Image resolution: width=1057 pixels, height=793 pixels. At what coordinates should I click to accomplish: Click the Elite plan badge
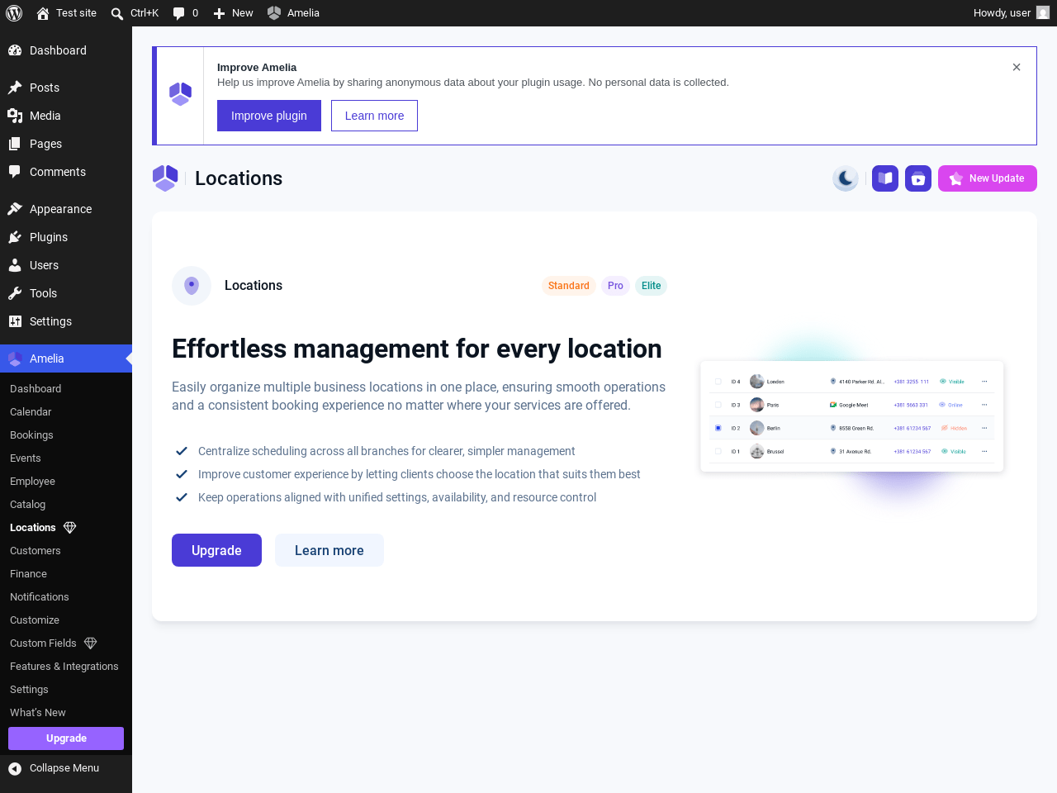coord(652,286)
